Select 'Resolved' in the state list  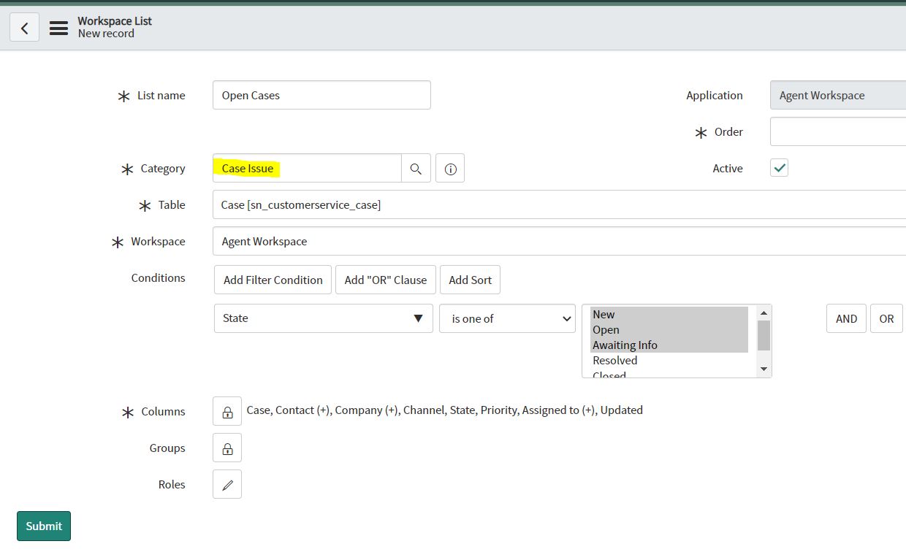669,360
